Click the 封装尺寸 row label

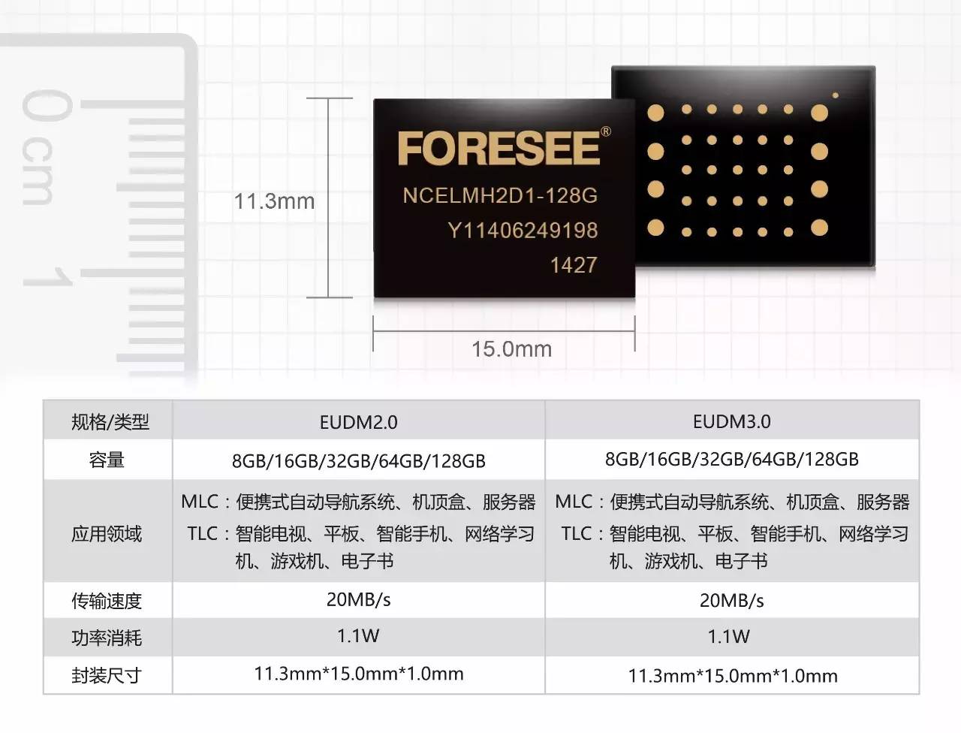[x=107, y=676]
